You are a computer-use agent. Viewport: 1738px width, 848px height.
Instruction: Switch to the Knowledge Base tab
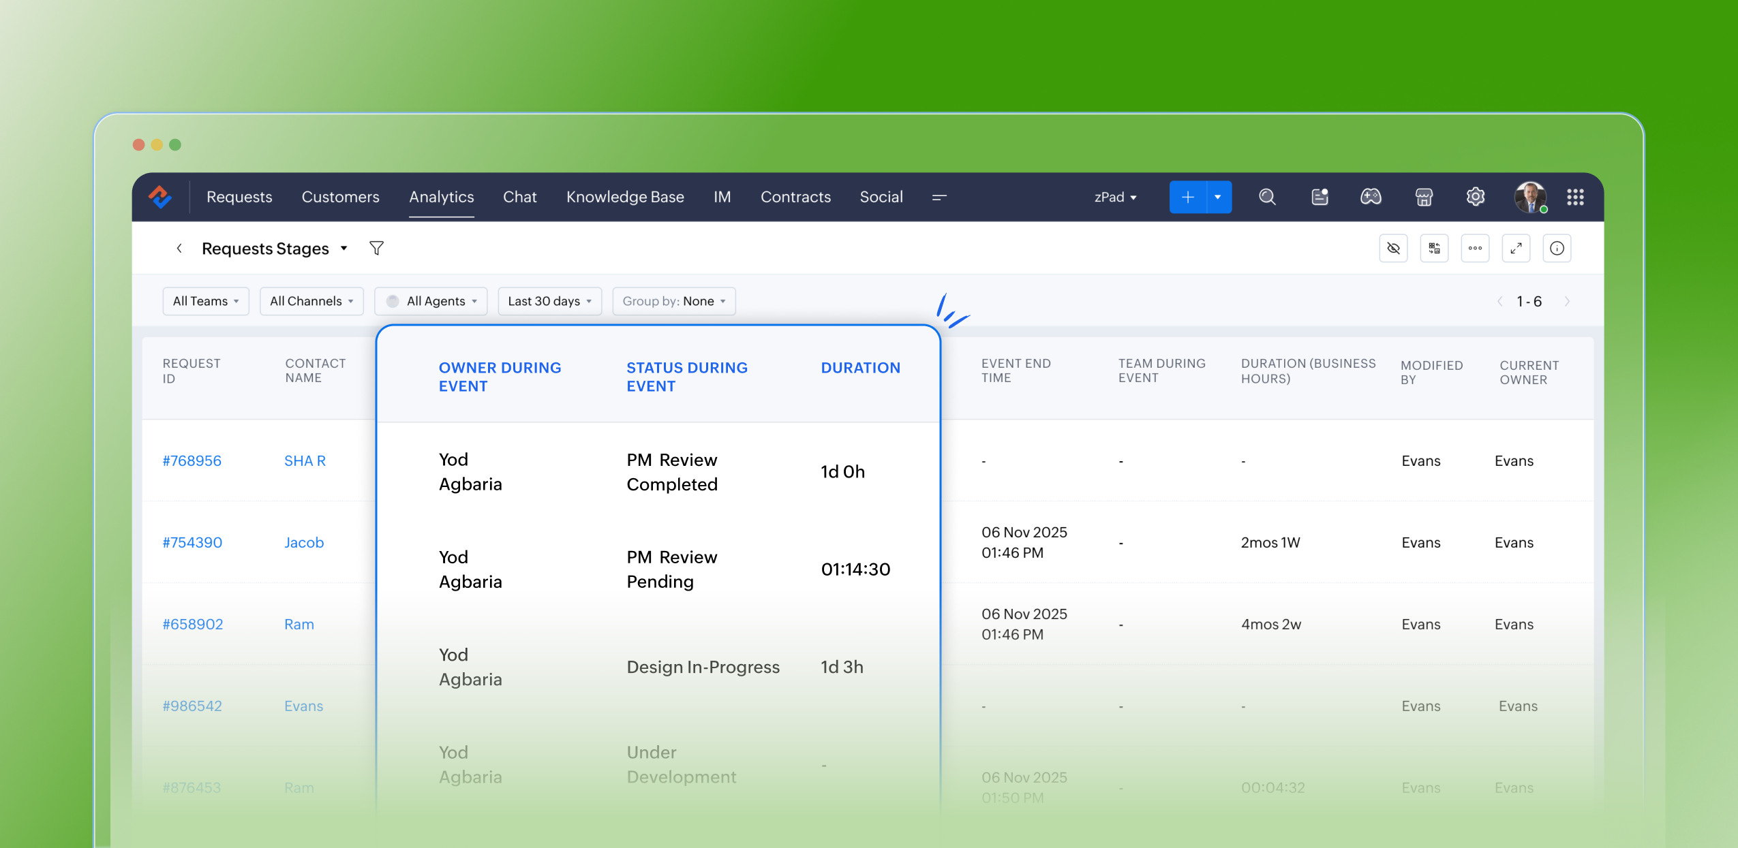click(x=625, y=197)
